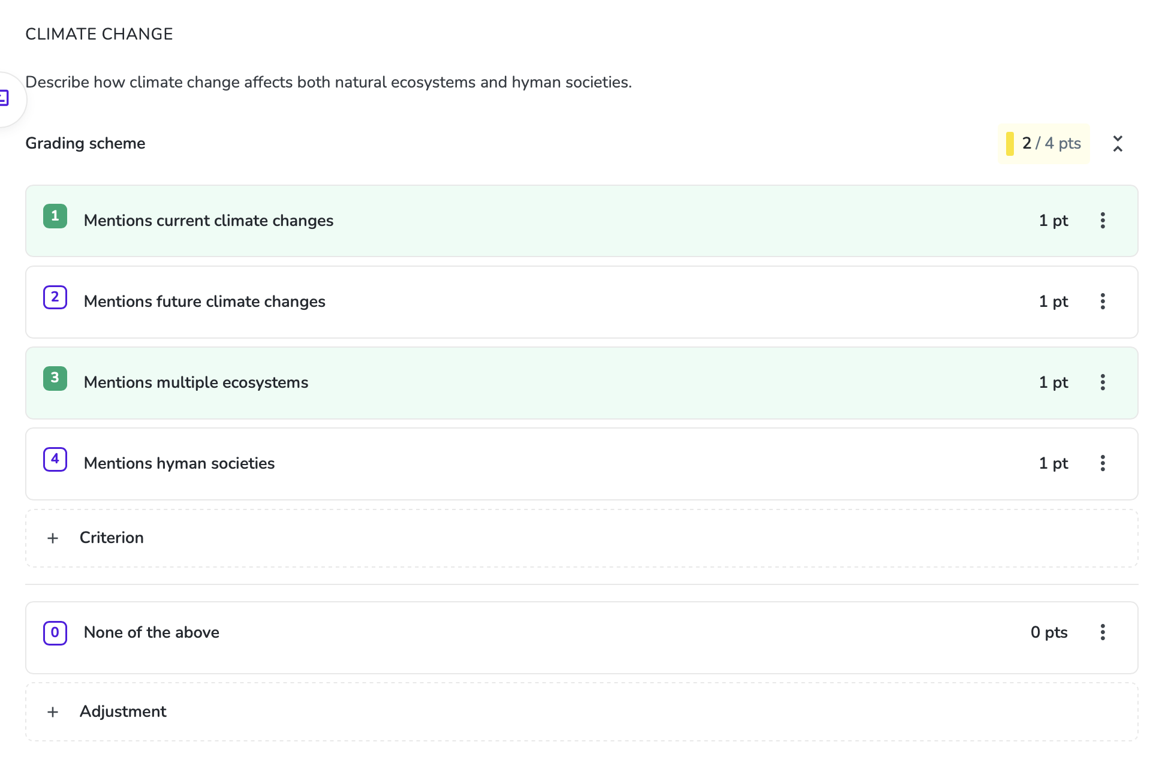The image size is (1156, 760).
Task: Open options menu for Mentions future climate changes
Action: click(x=1103, y=301)
